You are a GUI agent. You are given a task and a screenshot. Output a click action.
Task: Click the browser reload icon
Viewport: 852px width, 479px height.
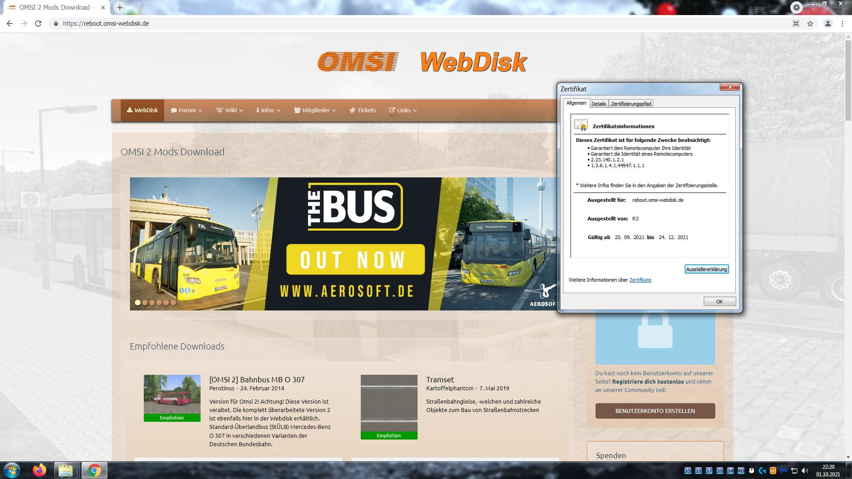38,24
